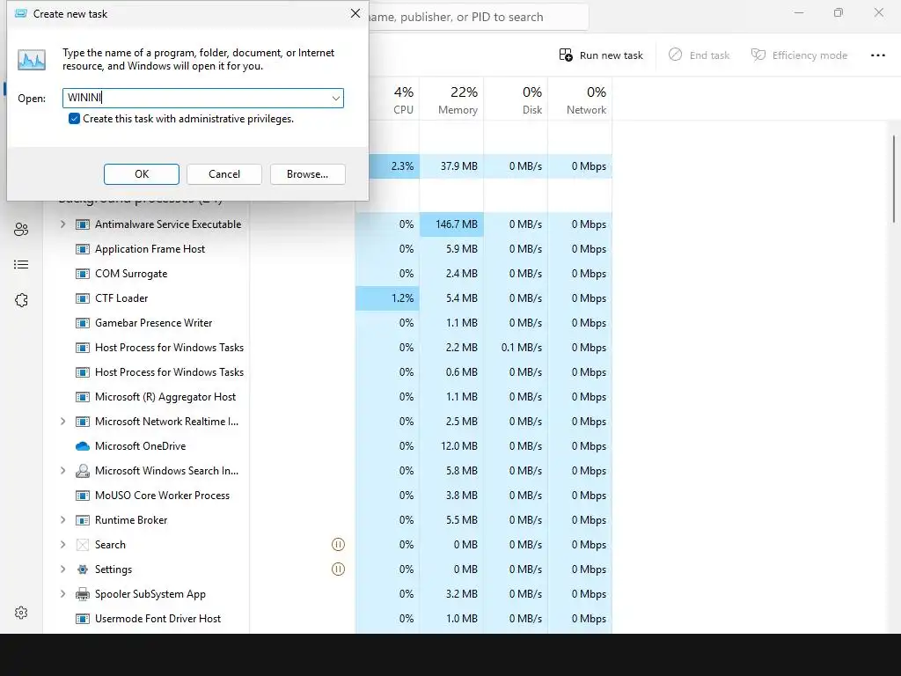Expand the Search process group
This screenshot has height=676, width=901.
coord(62,544)
